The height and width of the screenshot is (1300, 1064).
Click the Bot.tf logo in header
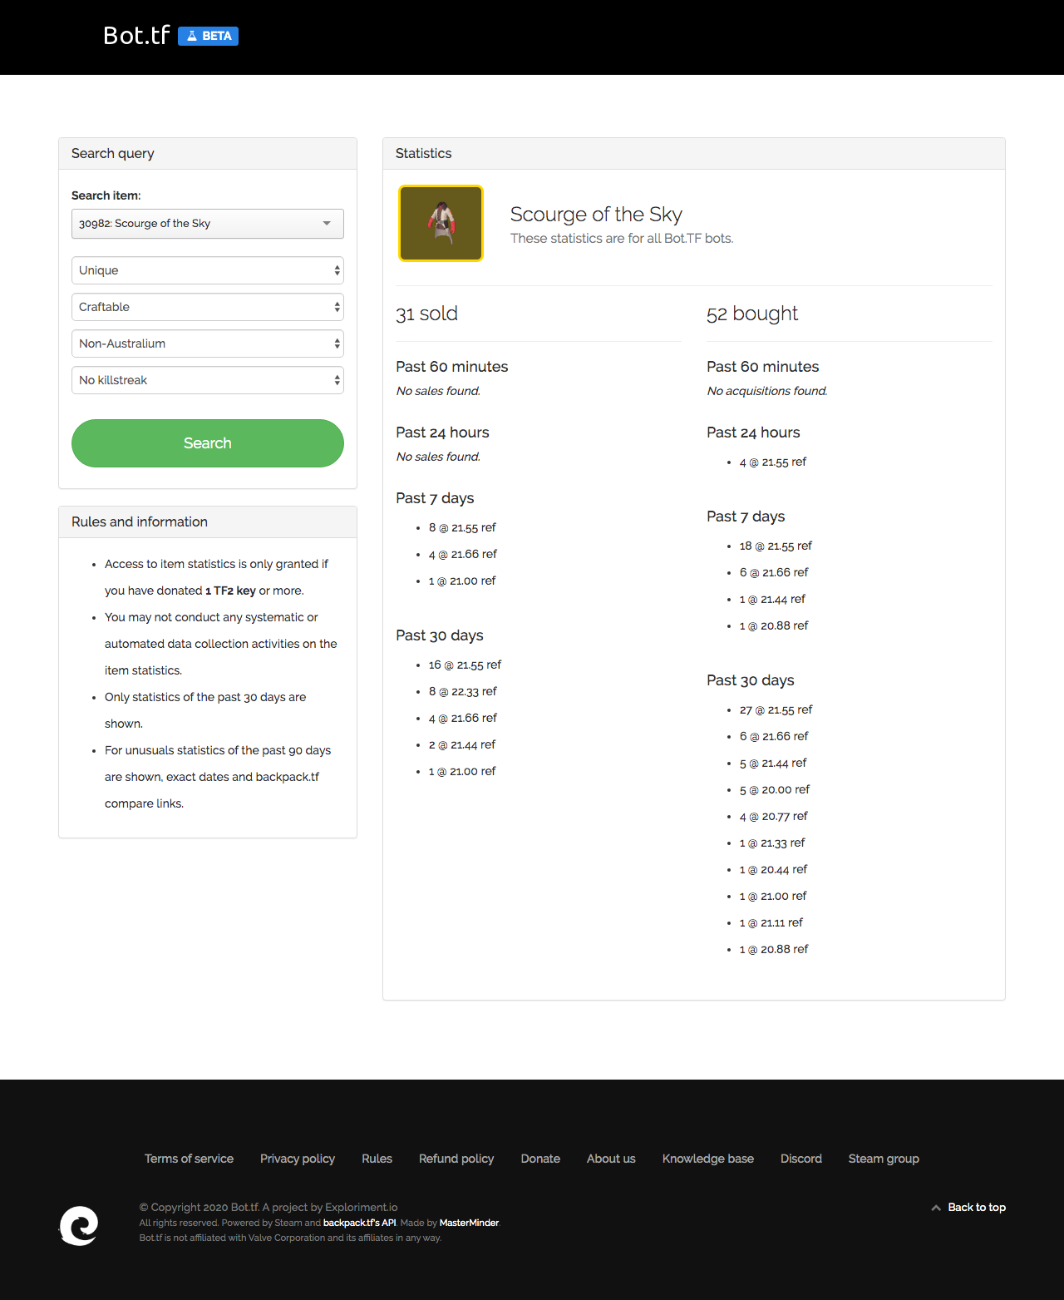[x=136, y=36]
